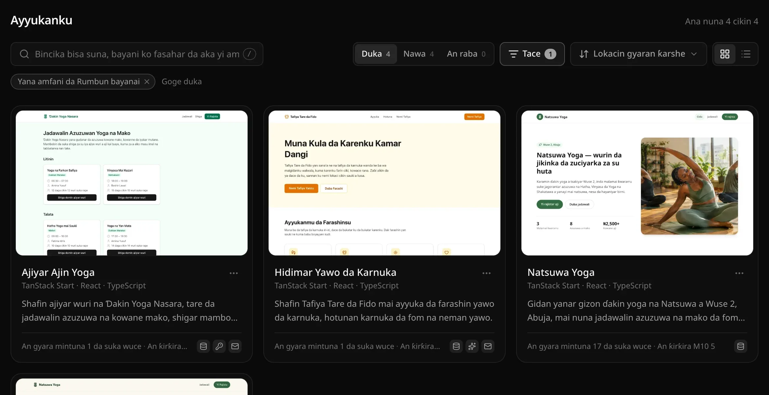Open Ajiyar Ajin Yoga preview thumbnail
The image size is (769, 395).
click(x=132, y=183)
